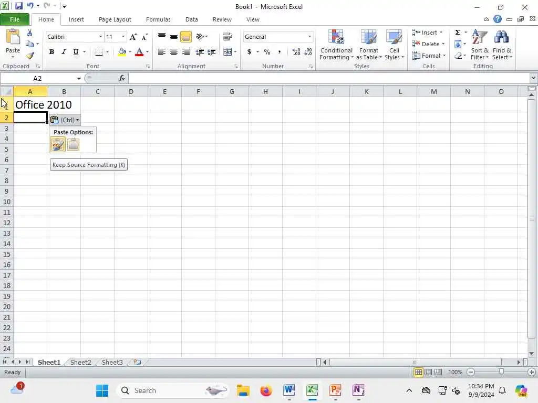The width and height of the screenshot is (538, 403).
Task: Click the Cut scissors icon
Action: coord(29,33)
